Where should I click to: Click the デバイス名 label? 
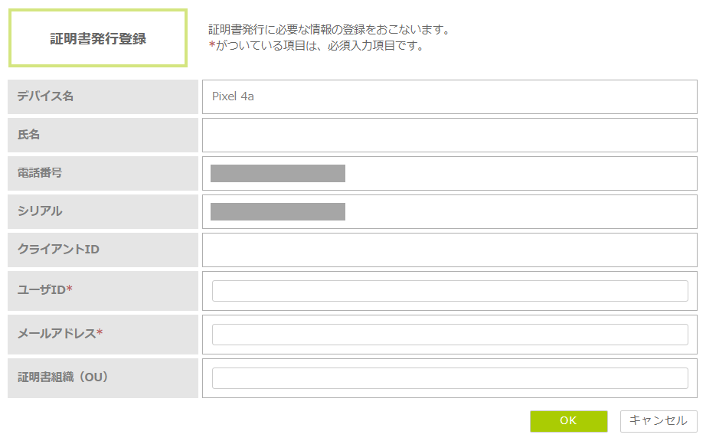46,96
